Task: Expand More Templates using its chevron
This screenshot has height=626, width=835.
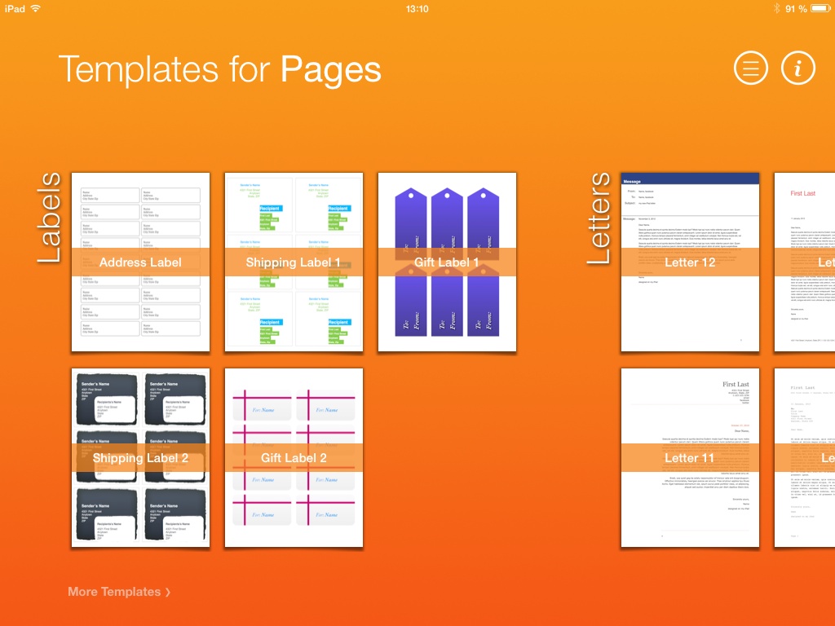Action: point(168,593)
